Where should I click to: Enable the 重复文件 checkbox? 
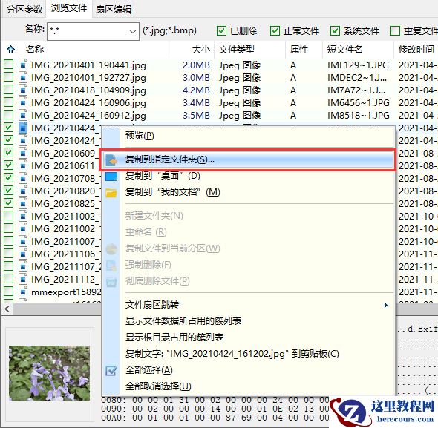(395, 30)
